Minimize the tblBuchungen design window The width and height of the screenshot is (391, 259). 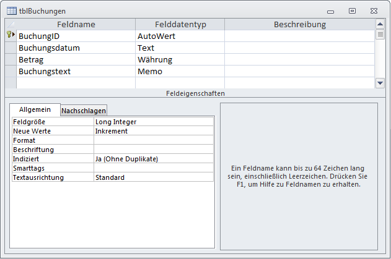coord(329,11)
